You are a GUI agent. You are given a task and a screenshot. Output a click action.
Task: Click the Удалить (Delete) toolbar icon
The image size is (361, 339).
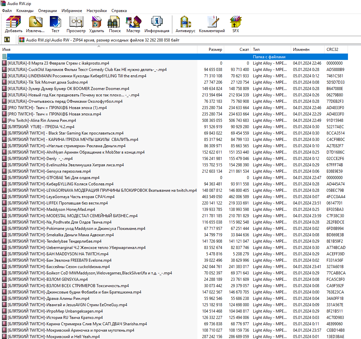pyautogui.click(x=96, y=24)
